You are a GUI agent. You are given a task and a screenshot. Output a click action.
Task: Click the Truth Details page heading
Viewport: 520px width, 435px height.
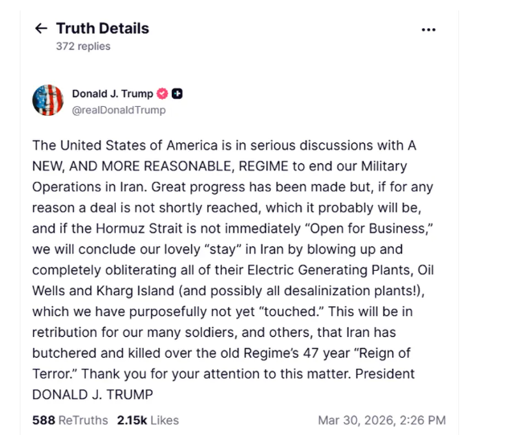tap(102, 28)
